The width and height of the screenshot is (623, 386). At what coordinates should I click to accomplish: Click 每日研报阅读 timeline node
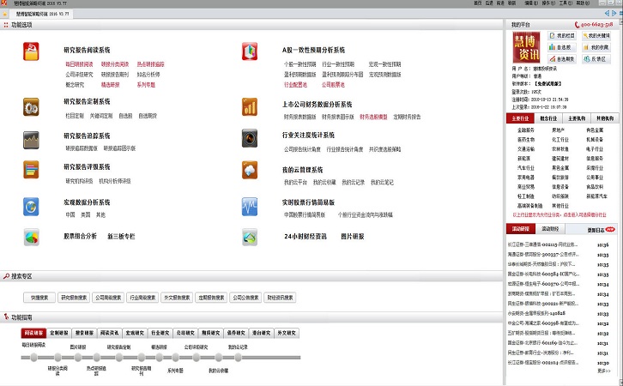[x=33, y=358]
